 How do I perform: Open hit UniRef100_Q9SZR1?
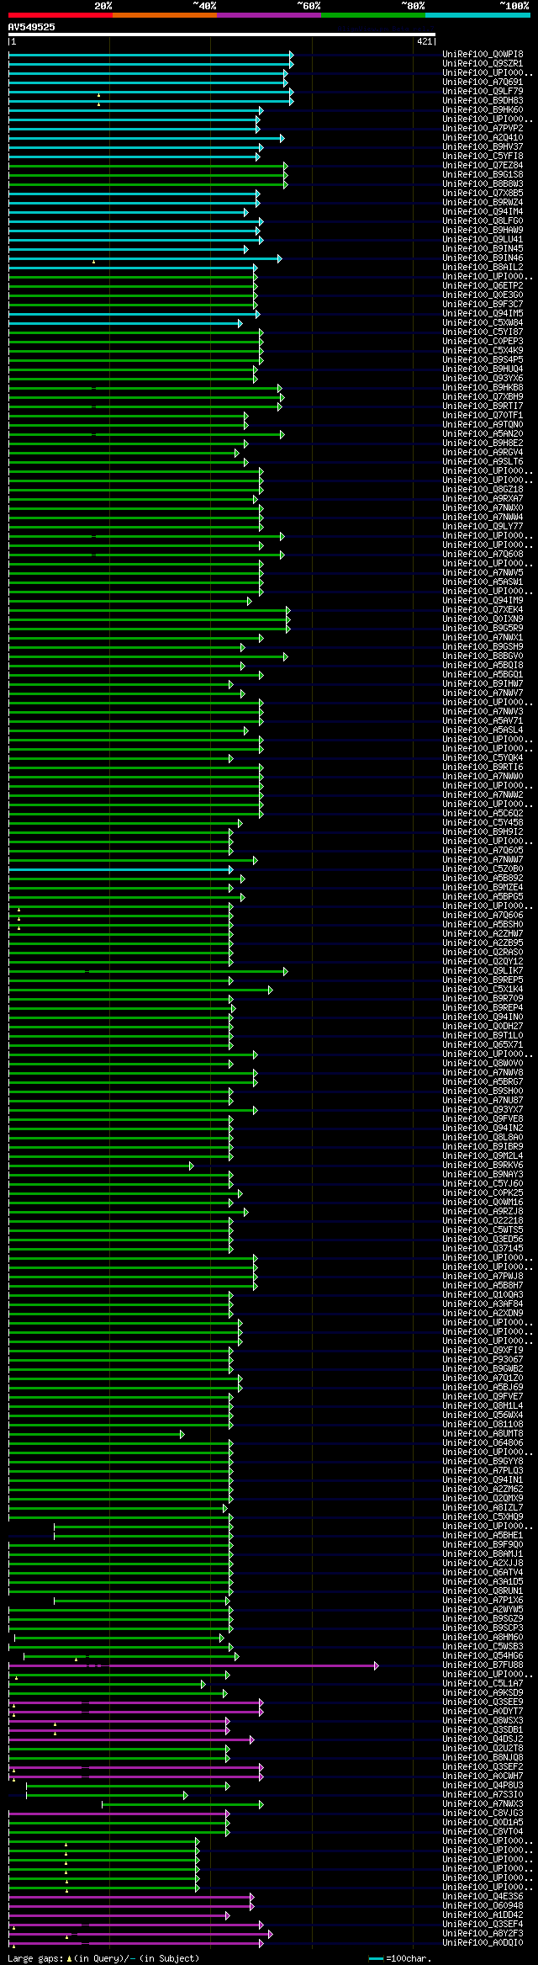[x=483, y=64]
